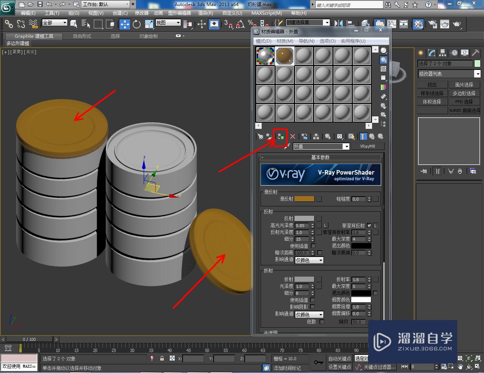Toggle sample slot checkered Background icon

coord(383,69)
